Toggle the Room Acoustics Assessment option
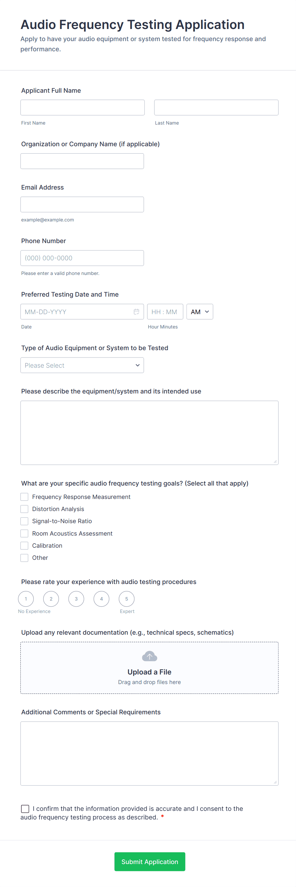The width and height of the screenshot is (296, 887). click(x=24, y=533)
